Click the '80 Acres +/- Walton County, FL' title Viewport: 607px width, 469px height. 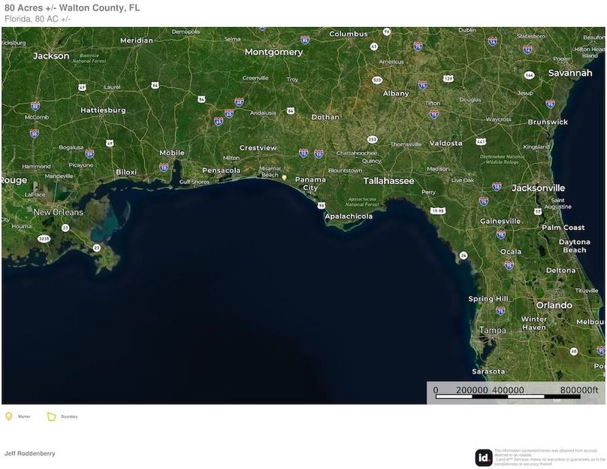[x=72, y=8]
